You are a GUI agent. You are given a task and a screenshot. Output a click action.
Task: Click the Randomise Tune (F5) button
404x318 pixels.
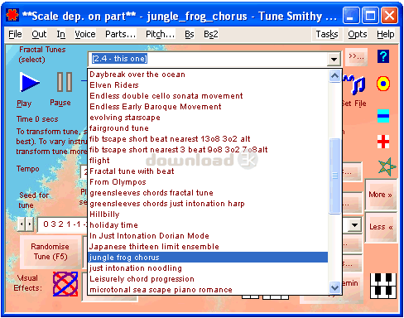pos(50,252)
